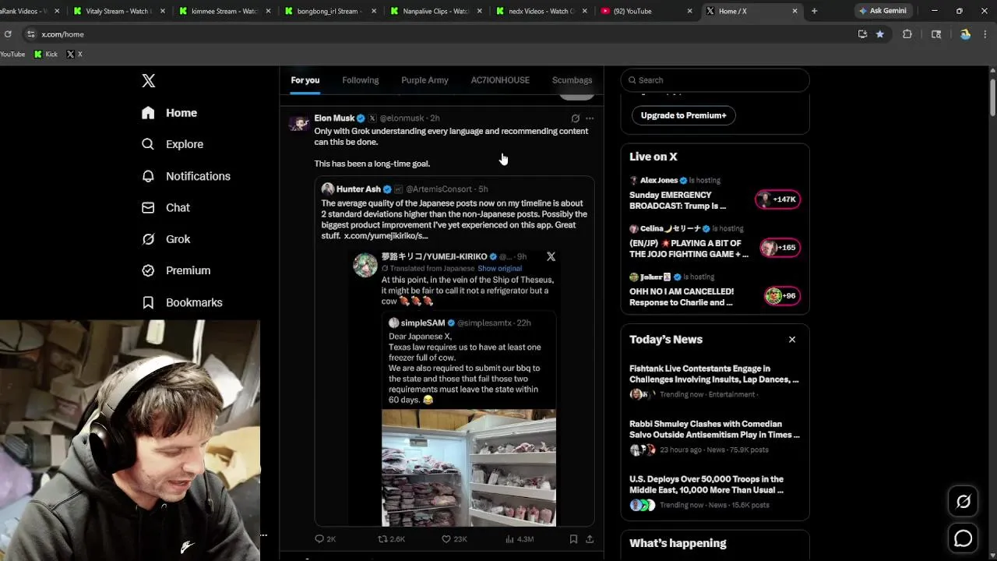The width and height of the screenshot is (997, 561).
Task: Open floating Grok button bottom right
Action: click(x=964, y=503)
